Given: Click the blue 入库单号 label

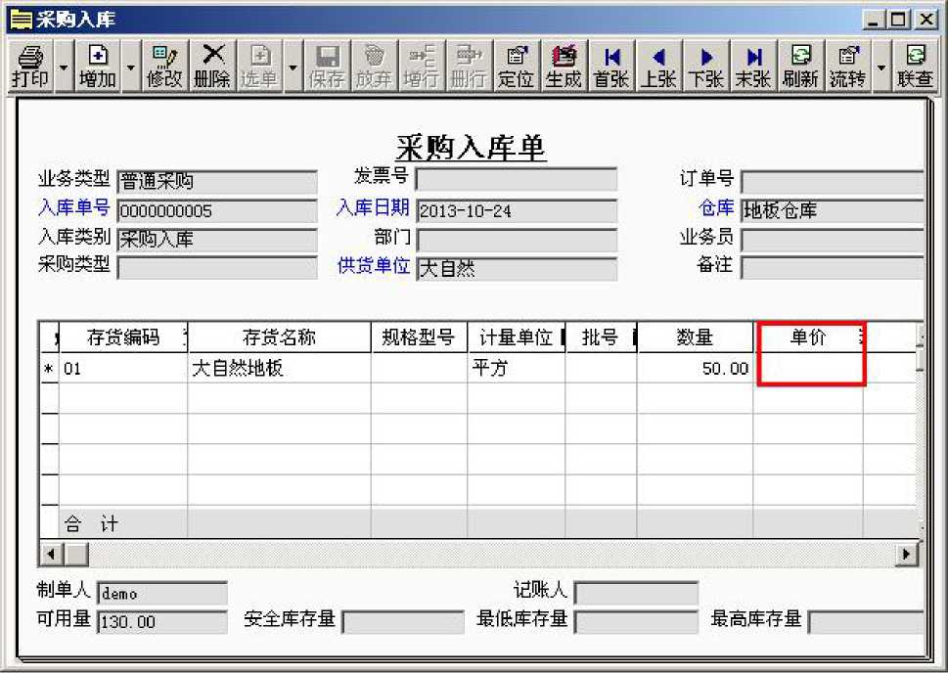Looking at the screenshot, I should coord(73,207).
